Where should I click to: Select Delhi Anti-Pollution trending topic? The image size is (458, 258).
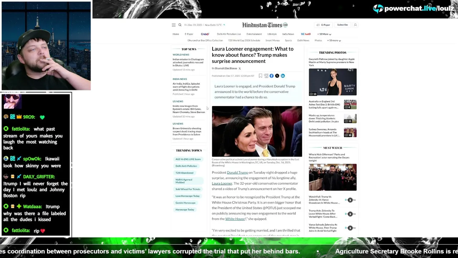coord(186,166)
